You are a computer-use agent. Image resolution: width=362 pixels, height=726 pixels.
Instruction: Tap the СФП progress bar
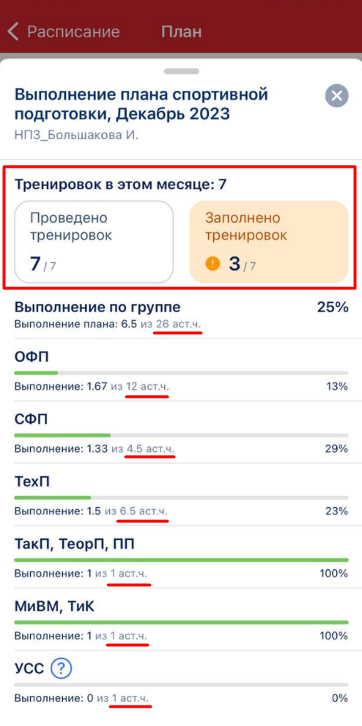click(181, 435)
